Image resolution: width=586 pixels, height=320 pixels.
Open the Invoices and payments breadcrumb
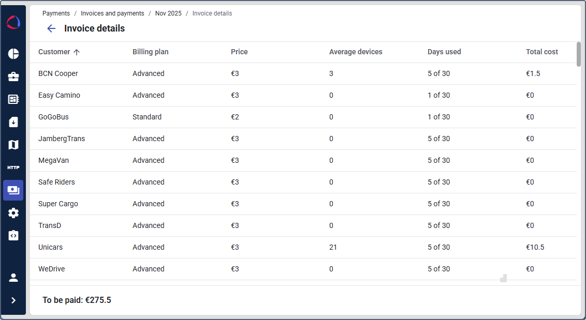(112, 13)
